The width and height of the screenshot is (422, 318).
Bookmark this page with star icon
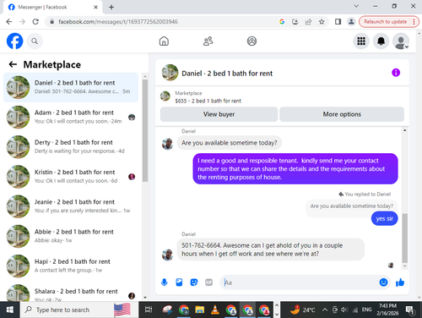322,22
